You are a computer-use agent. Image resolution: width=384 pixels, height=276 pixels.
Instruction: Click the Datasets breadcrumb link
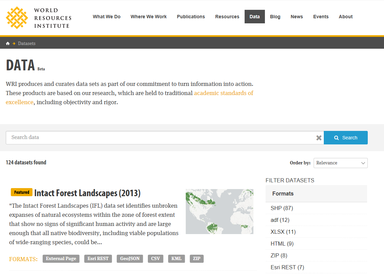coord(27,44)
